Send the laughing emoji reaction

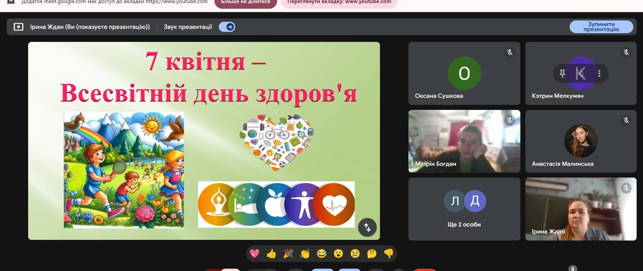click(x=322, y=254)
